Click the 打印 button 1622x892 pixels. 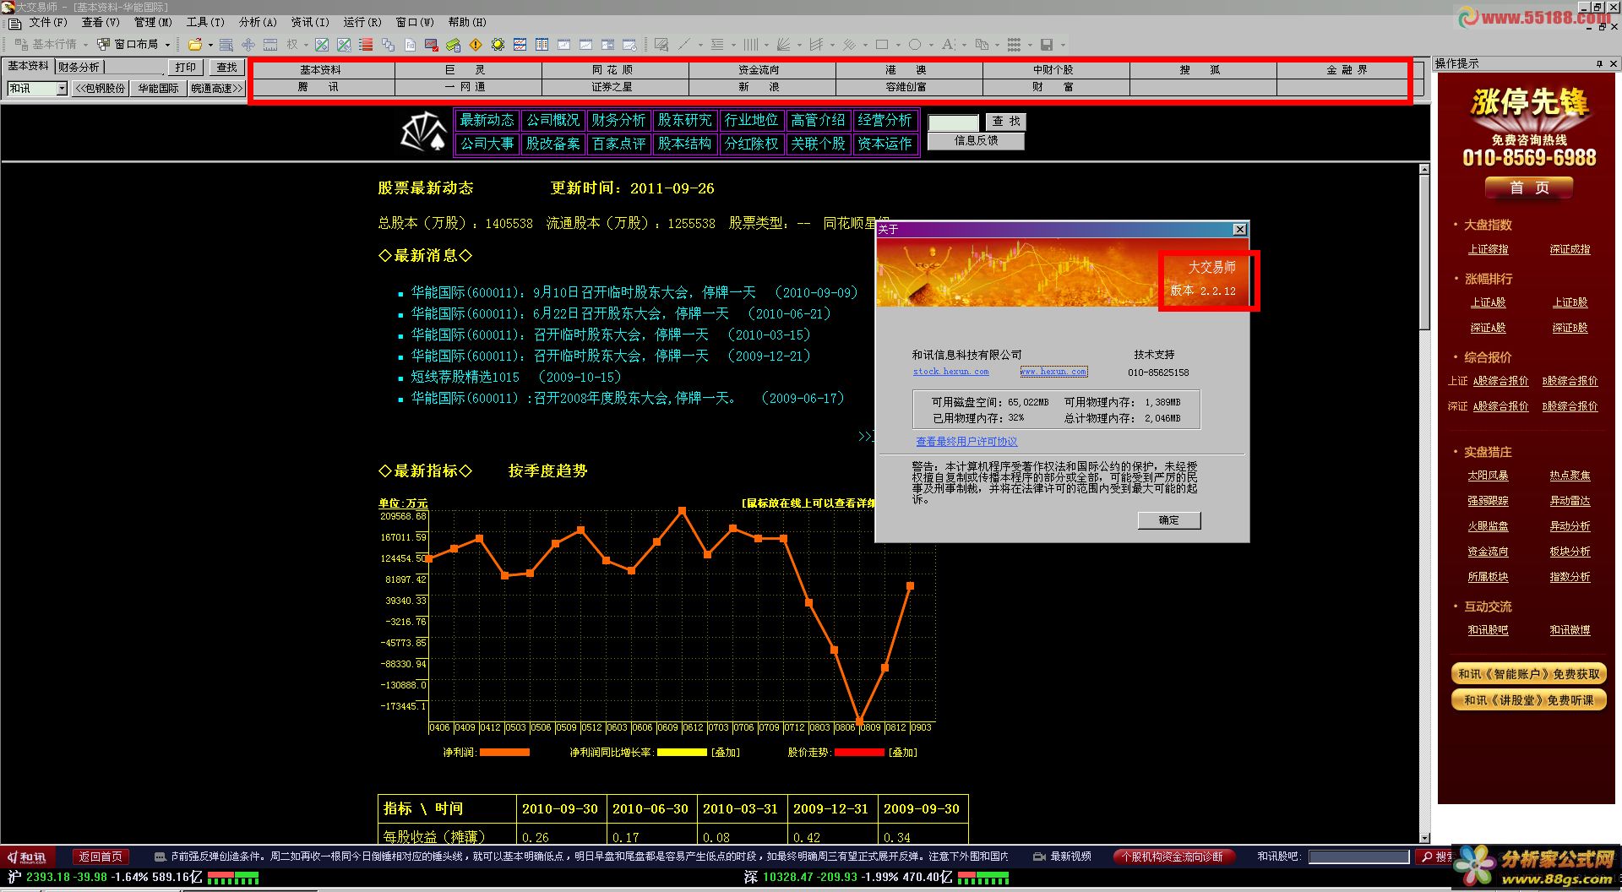(x=186, y=68)
